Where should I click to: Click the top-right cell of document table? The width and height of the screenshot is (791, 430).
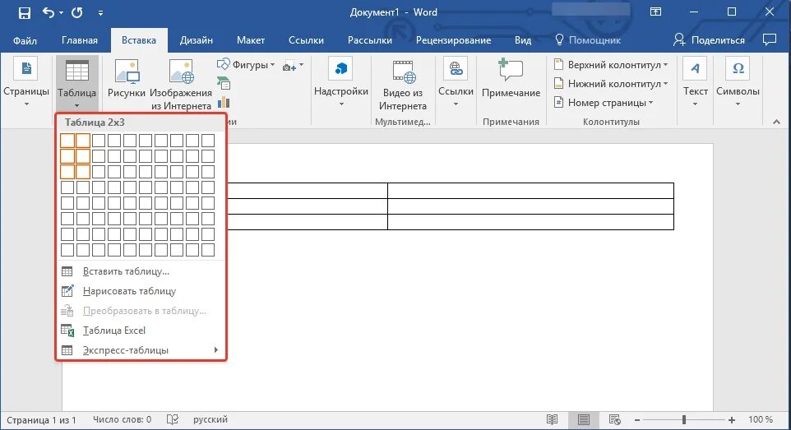pos(530,191)
